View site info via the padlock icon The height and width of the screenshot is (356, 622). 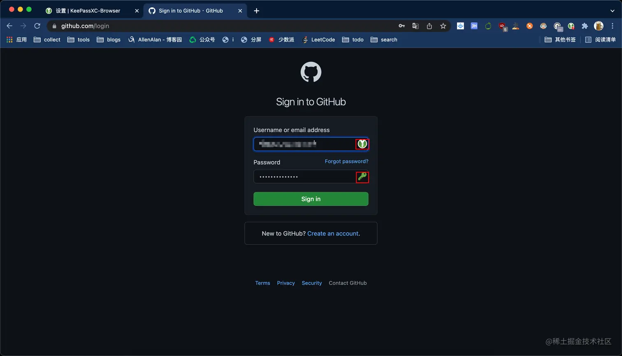click(x=54, y=26)
